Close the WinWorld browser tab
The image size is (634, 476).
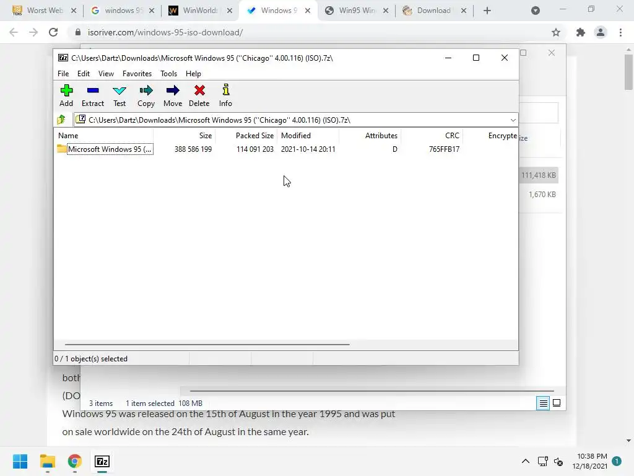click(x=230, y=11)
